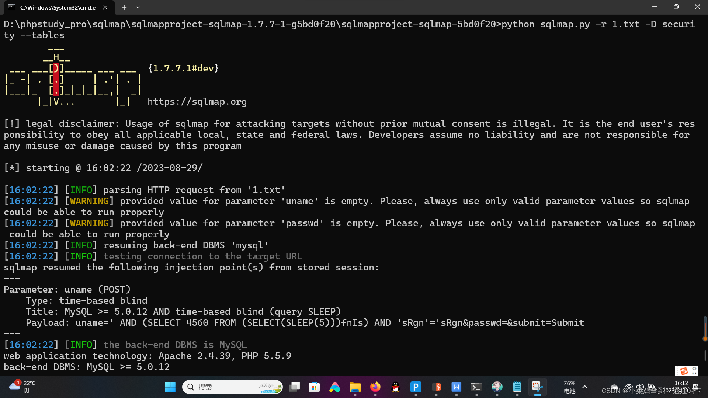Open a new terminal tab with the plus button
Screen dimensions: 708x398
coord(124,7)
